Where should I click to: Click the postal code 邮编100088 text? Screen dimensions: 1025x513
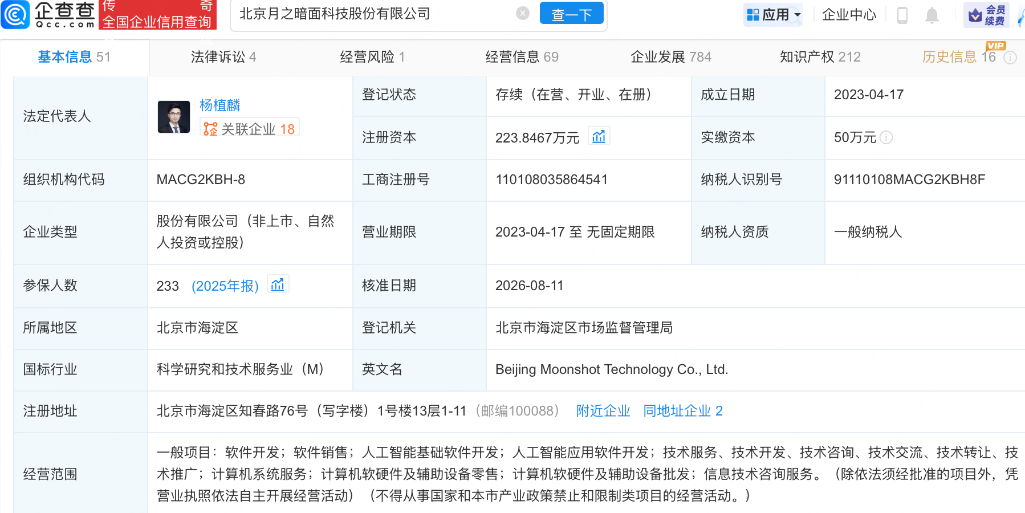[x=517, y=411]
